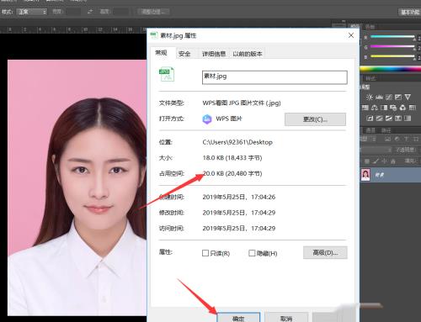The image size is (421, 322).
Task: Check the 只读(R) checkbox
Action: (205, 253)
